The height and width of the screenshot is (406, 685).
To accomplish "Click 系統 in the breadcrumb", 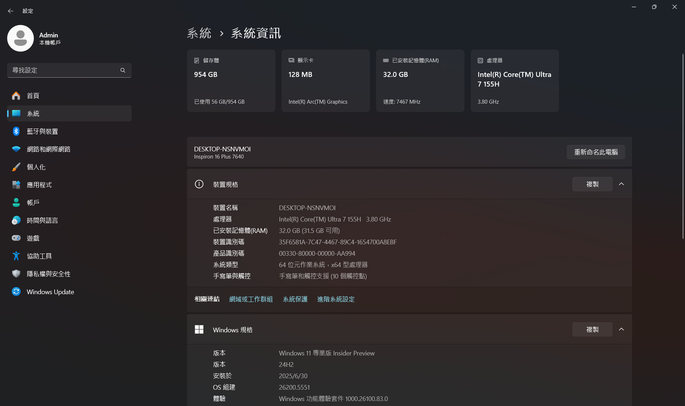I will pyautogui.click(x=199, y=33).
